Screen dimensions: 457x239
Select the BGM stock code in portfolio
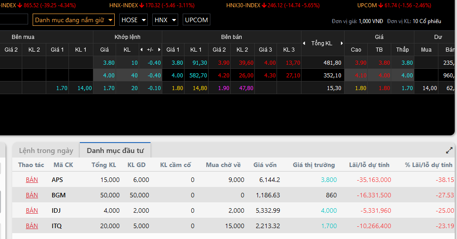[x=58, y=195]
